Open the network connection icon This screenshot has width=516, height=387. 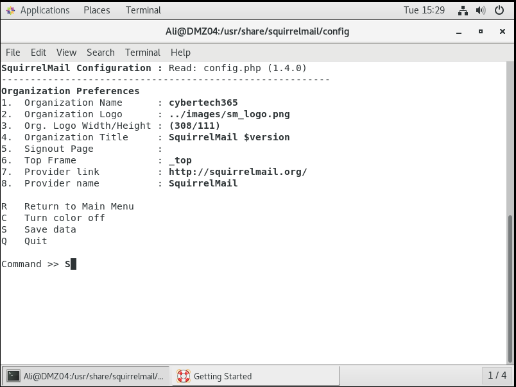pyautogui.click(x=463, y=10)
